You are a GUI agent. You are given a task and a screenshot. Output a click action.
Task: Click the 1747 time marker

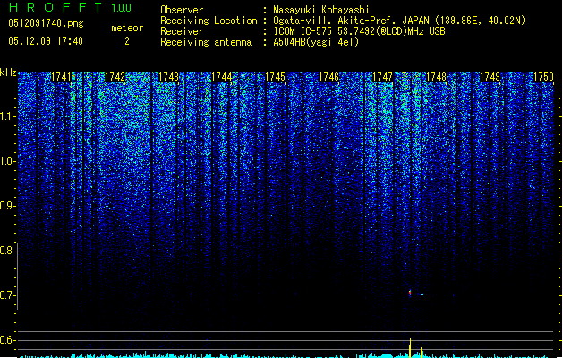click(x=383, y=77)
